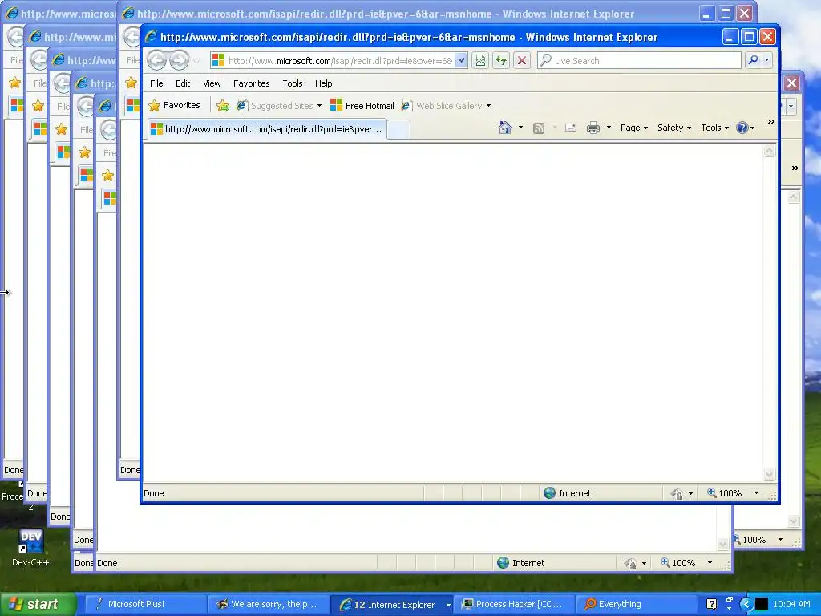
Task: Open 12 Internet Explorer taskbar group
Action: click(x=391, y=605)
